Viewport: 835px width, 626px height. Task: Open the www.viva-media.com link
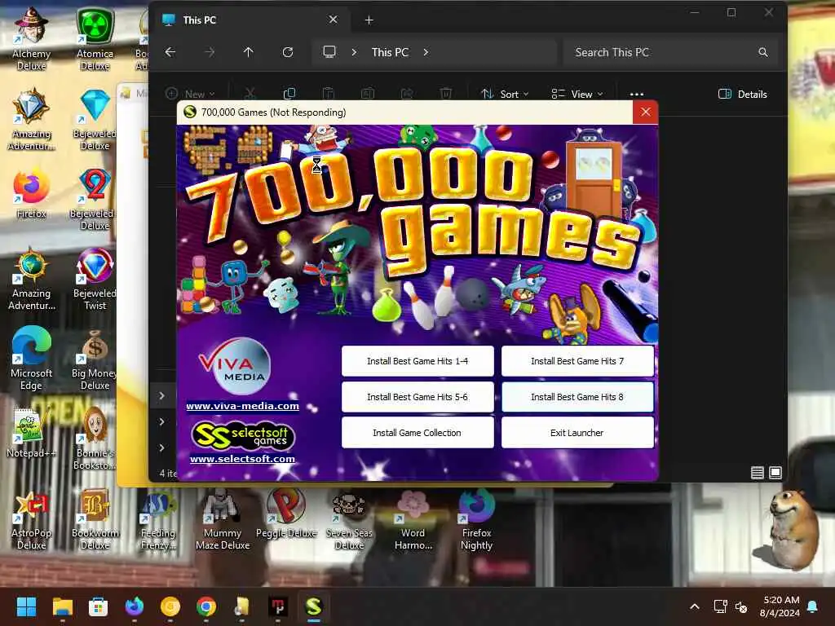tap(242, 406)
